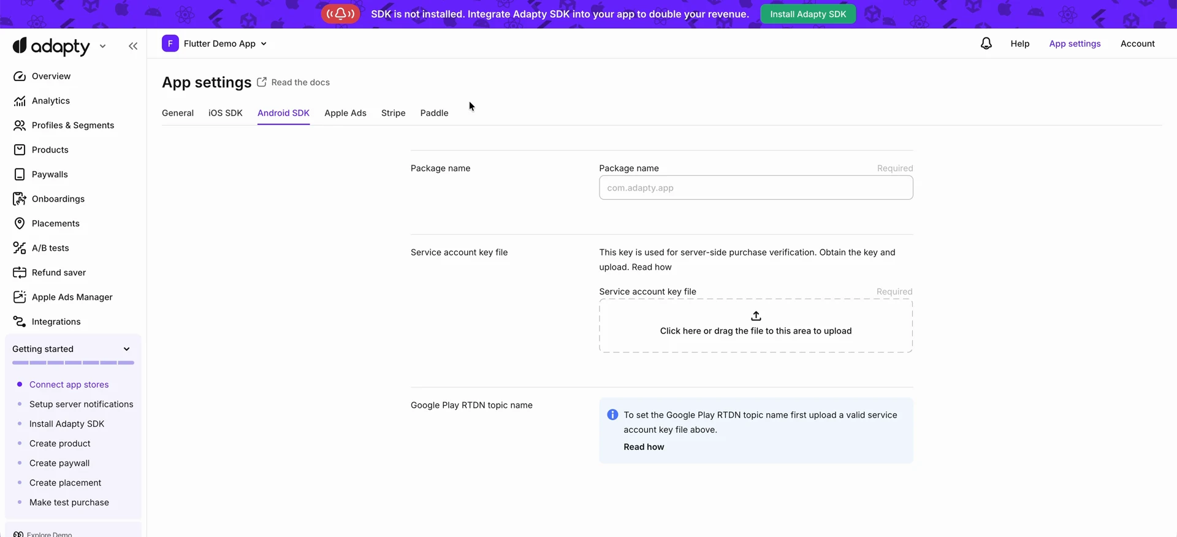Go to Create product step
This screenshot has width=1177, height=537.
(x=59, y=443)
